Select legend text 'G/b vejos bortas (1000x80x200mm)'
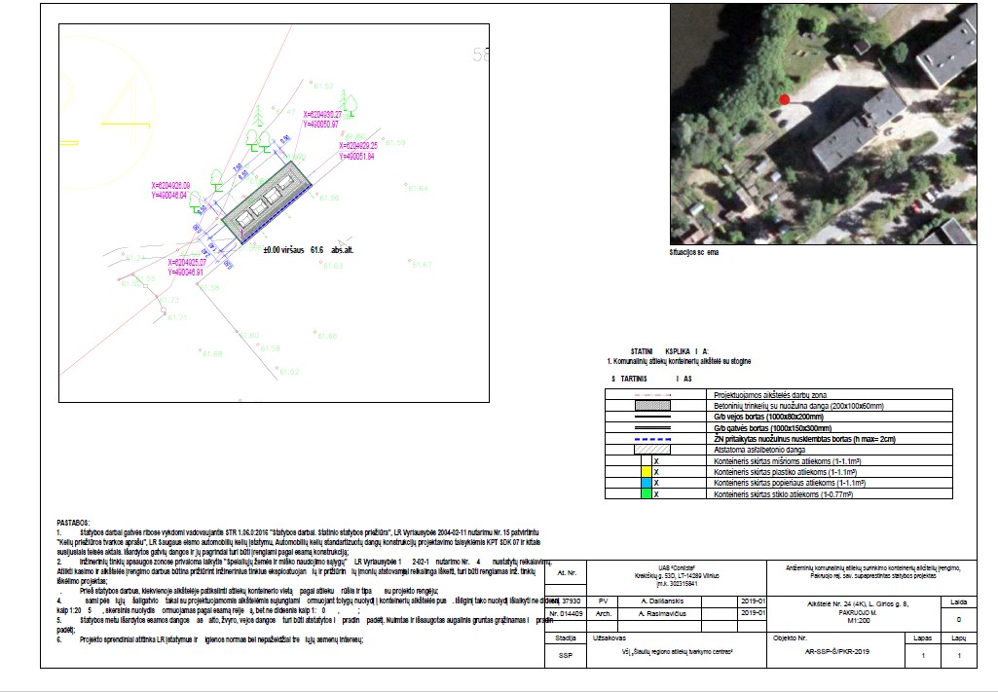 point(769,417)
